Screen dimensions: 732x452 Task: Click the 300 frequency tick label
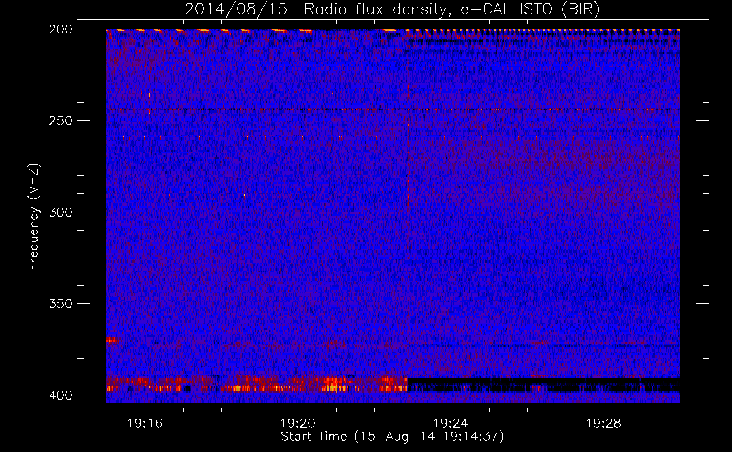point(61,212)
